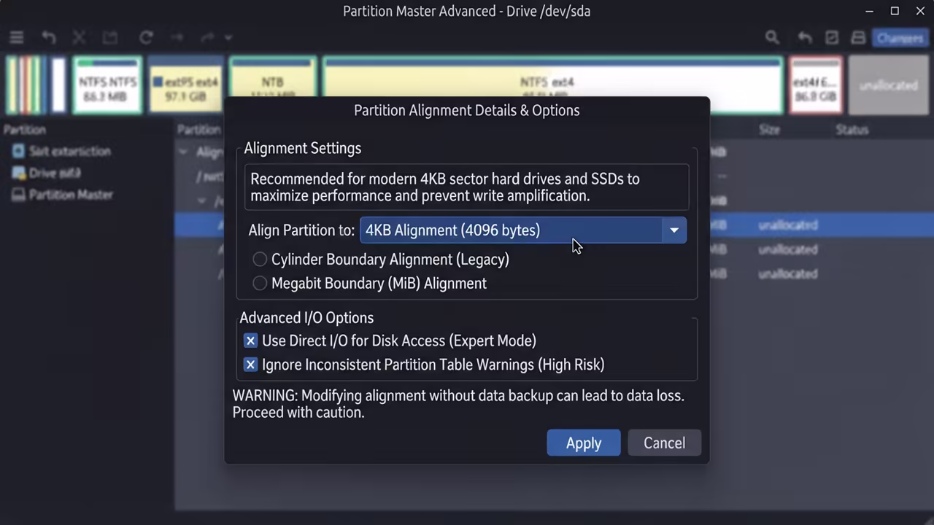Click the magnifier search icon in the toolbar
The image size is (934, 525).
coord(772,37)
